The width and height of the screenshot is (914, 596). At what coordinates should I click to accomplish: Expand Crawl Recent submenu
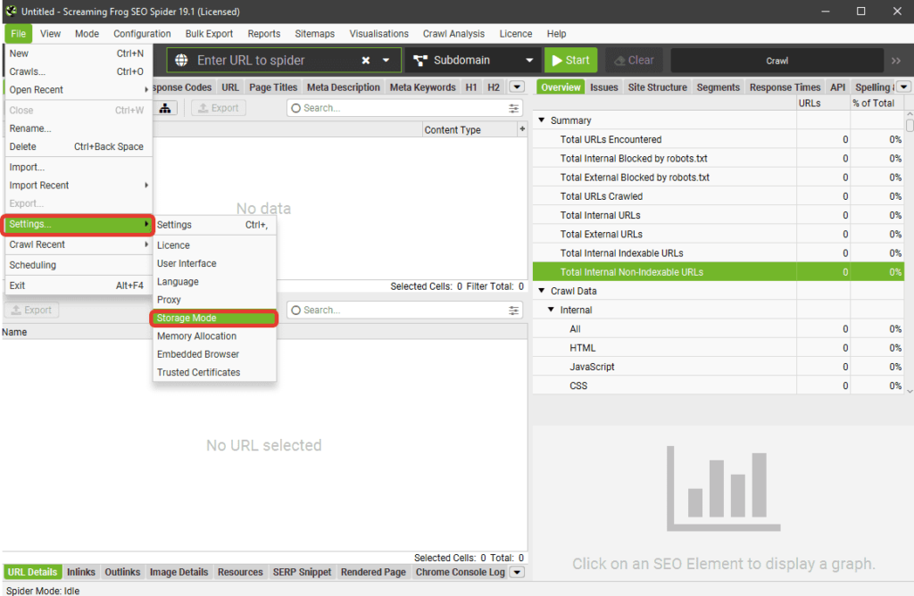79,244
